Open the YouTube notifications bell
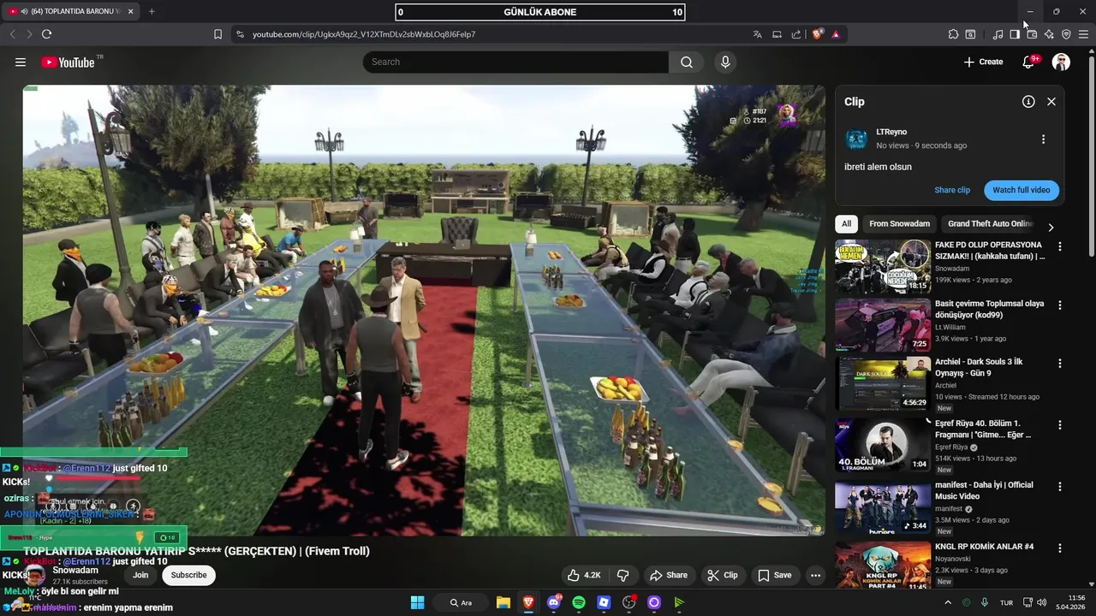 click(1030, 62)
